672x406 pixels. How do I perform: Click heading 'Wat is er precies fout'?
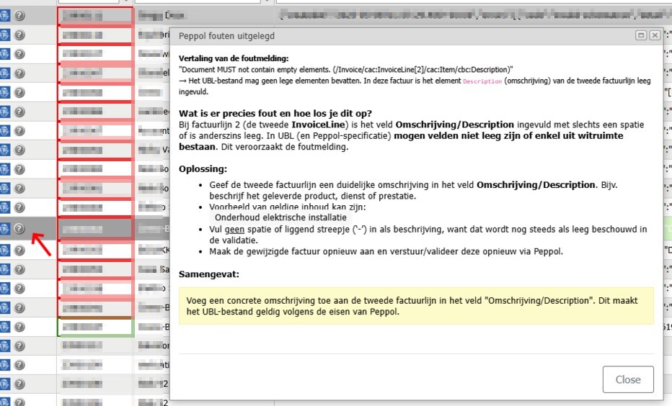[x=275, y=113]
